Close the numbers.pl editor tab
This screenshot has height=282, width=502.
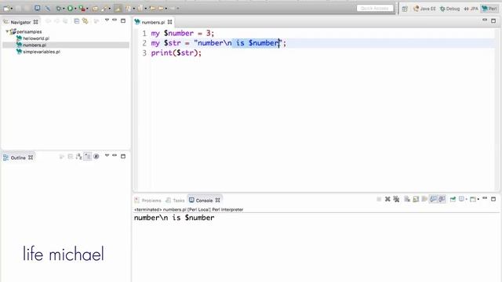(x=169, y=22)
